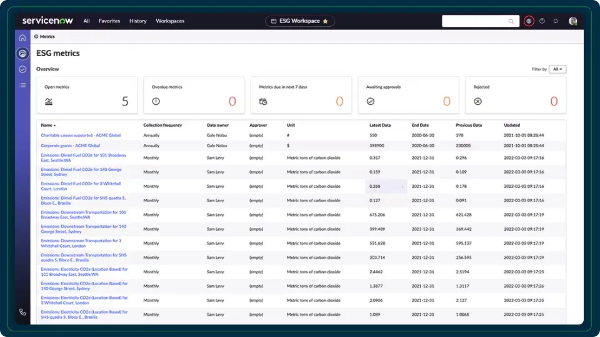Open the All menu in header

(86, 21)
